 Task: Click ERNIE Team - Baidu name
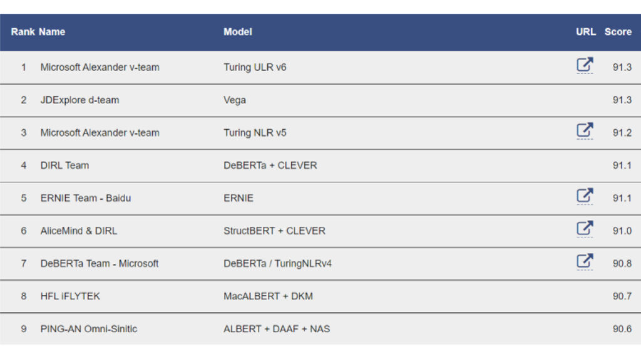pyautogui.click(x=86, y=198)
